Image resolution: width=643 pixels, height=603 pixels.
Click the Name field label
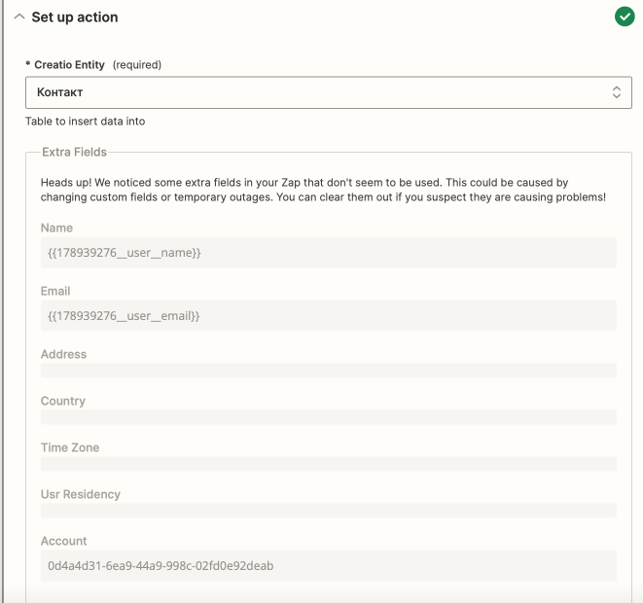coord(56,228)
